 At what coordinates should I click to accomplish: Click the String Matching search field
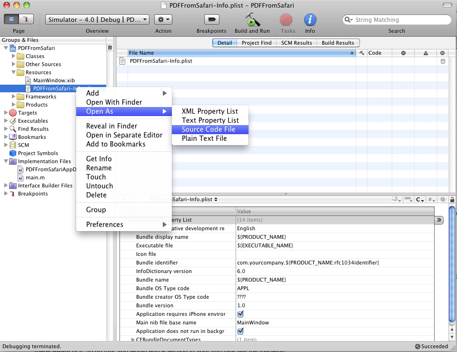point(400,20)
